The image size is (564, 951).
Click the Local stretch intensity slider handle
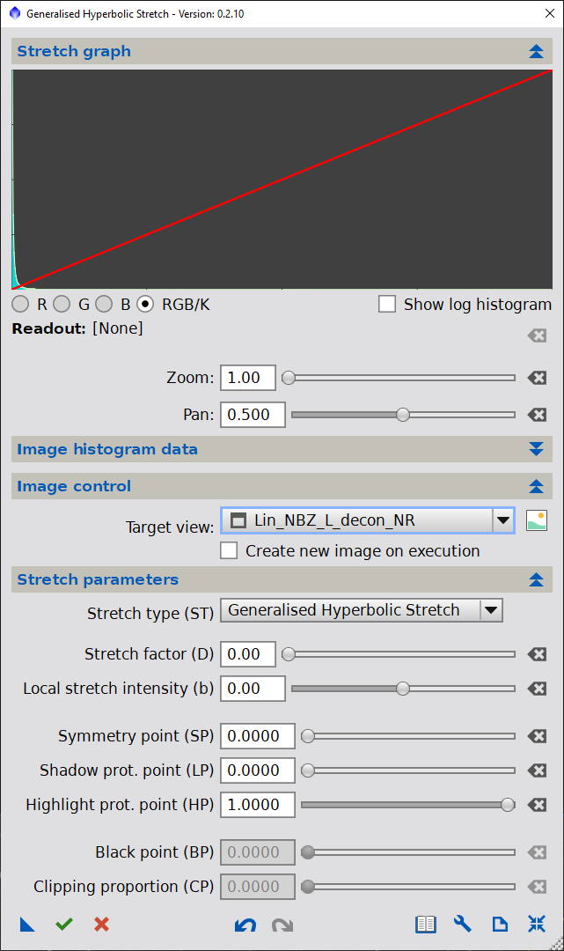pyautogui.click(x=403, y=689)
